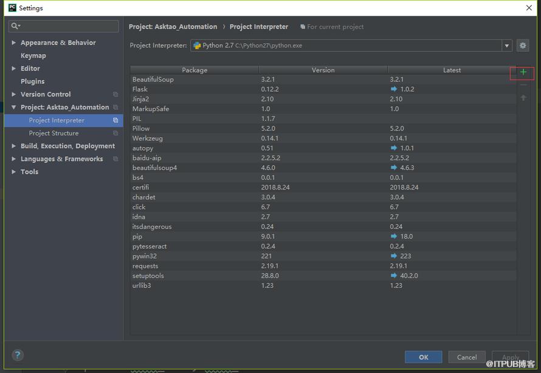Click the green plus to install a package

tap(523, 72)
